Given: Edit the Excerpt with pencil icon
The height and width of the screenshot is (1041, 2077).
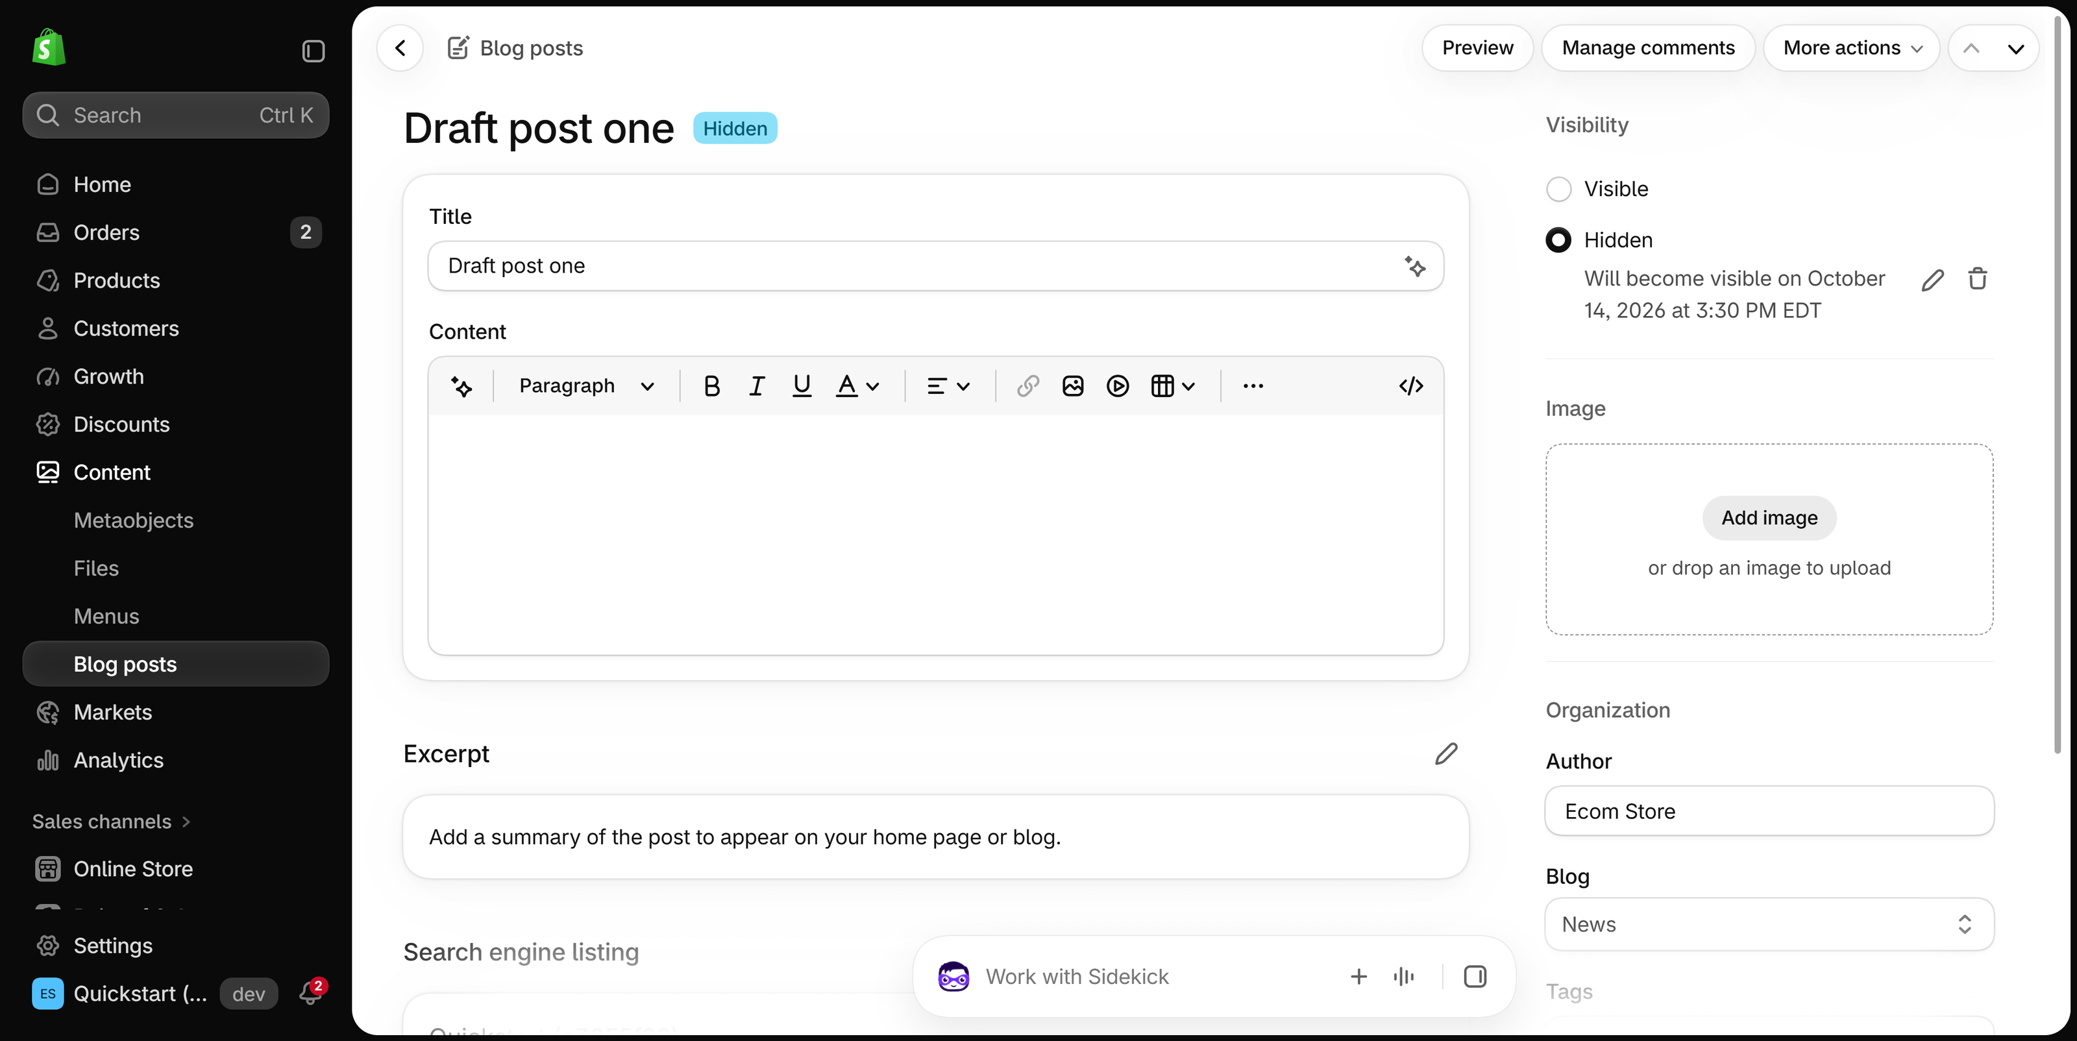Looking at the screenshot, I should [x=1447, y=754].
